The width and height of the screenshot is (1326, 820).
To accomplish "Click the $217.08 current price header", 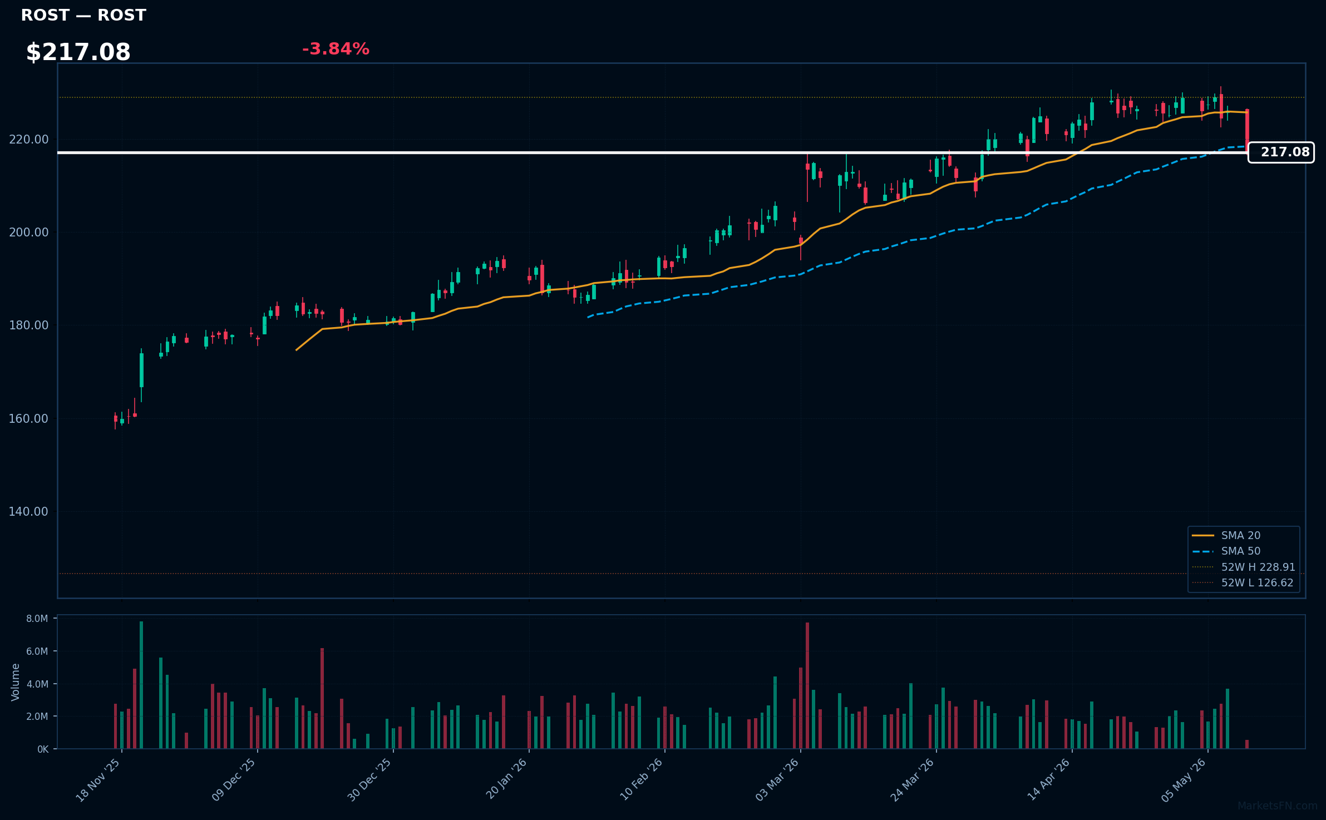I will click(x=78, y=52).
